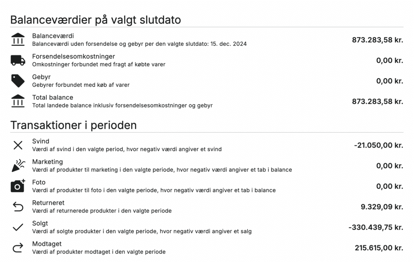Click the camera icon for Foto
This screenshot has width=414, height=262.
tap(18, 186)
